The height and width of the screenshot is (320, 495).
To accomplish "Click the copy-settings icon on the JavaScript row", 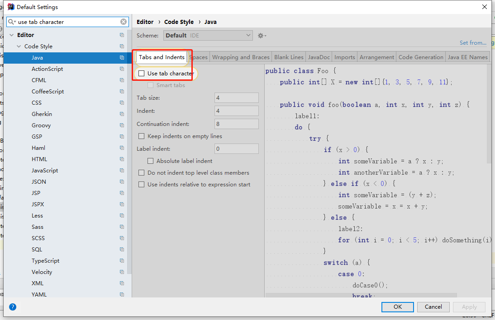I will pos(122,171).
